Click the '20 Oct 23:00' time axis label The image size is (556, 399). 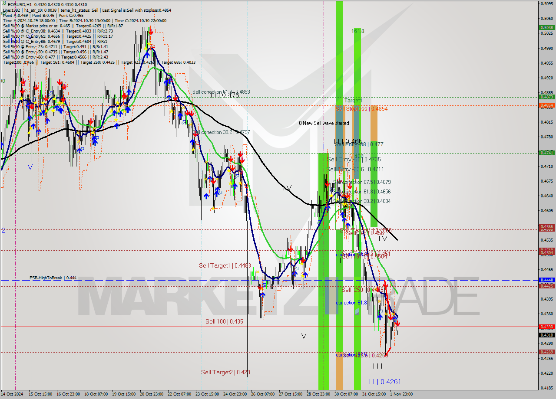(x=152, y=394)
